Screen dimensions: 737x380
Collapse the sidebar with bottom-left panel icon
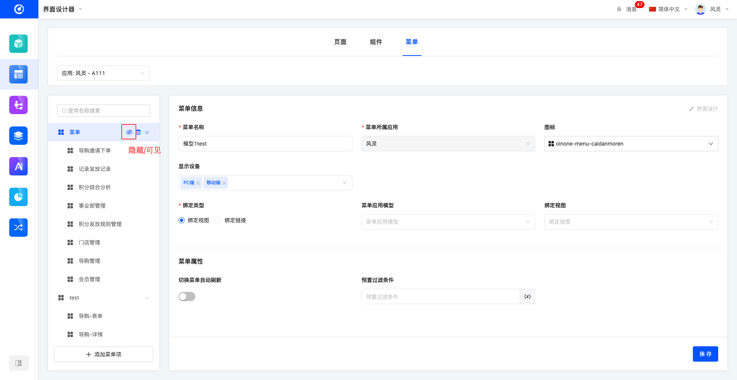point(18,363)
